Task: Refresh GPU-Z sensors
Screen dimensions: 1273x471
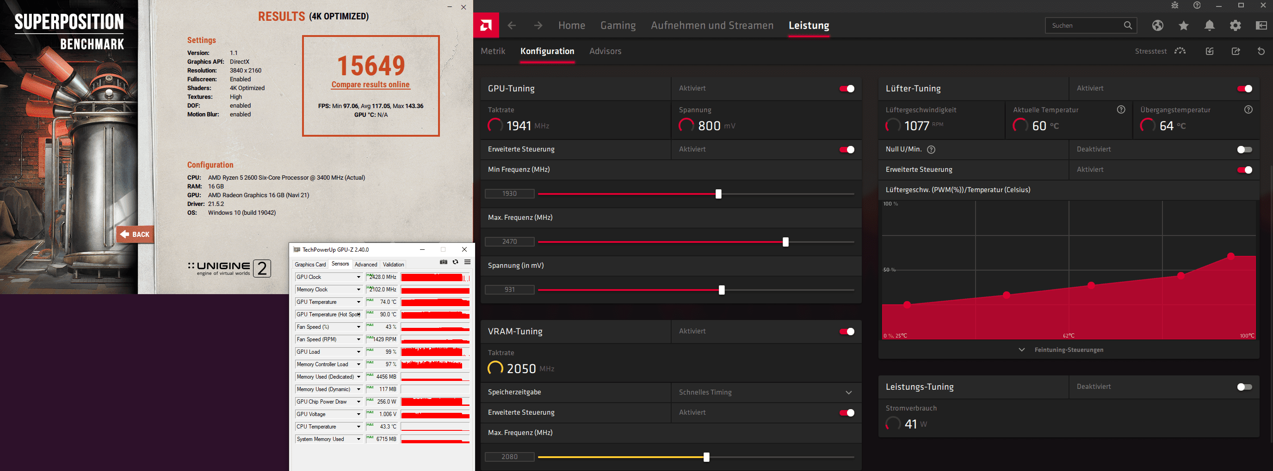Action: (455, 262)
